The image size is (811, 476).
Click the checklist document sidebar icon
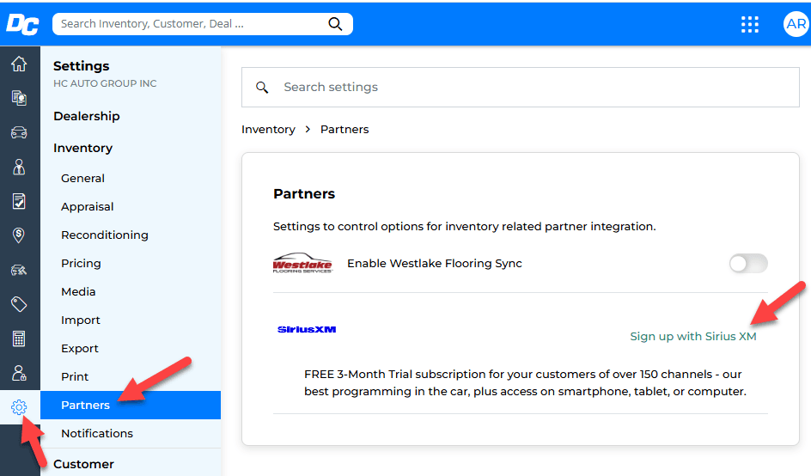coord(19,201)
